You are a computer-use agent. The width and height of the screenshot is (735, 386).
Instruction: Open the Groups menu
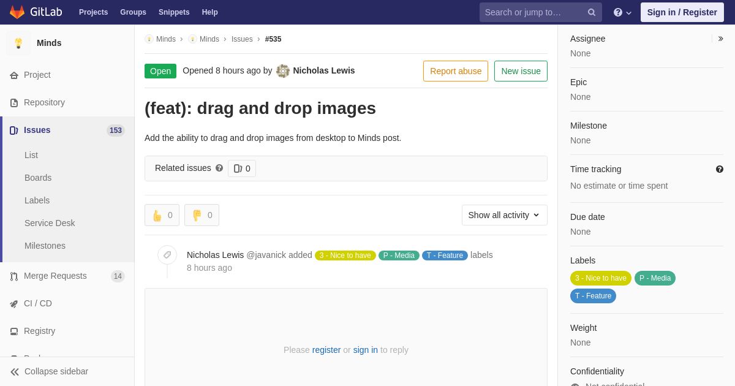[133, 12]
